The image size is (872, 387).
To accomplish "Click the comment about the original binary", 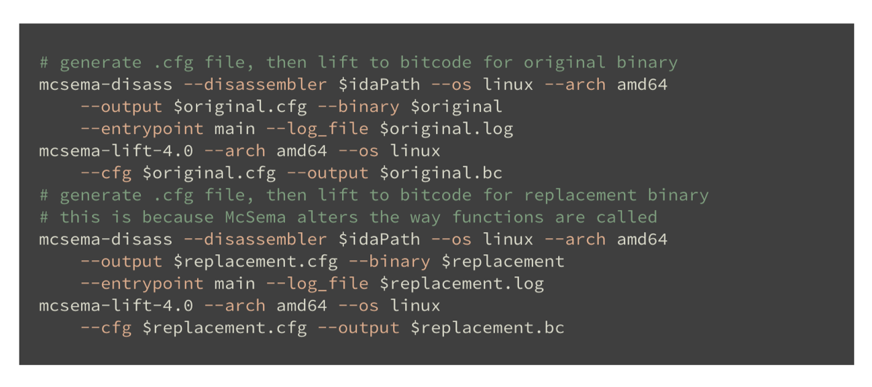I will coord(358,63).
